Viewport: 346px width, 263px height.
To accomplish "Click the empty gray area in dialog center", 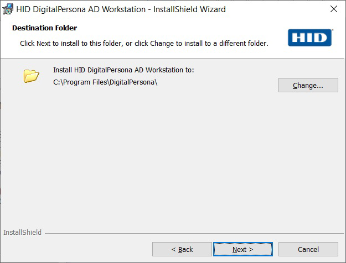I will (x=172, y=155).
